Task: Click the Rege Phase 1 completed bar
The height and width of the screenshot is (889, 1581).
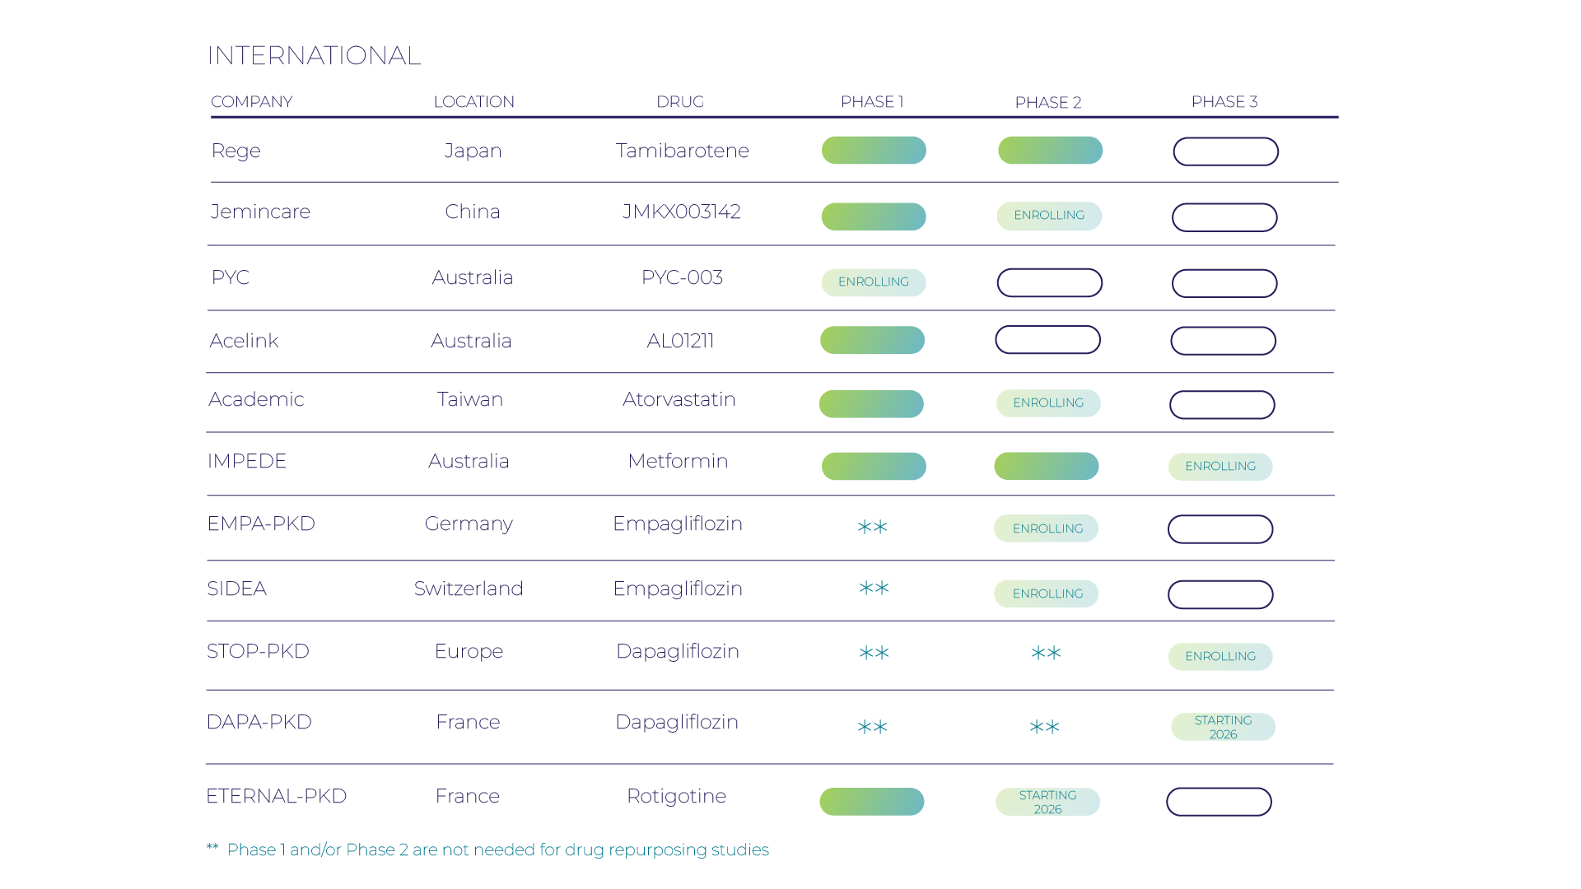Action: [874, 151]
